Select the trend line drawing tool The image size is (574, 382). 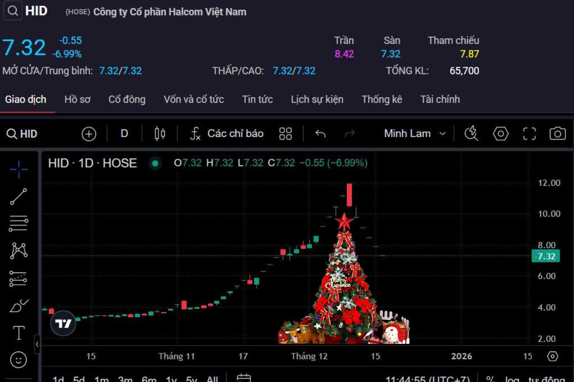[18, 196]
